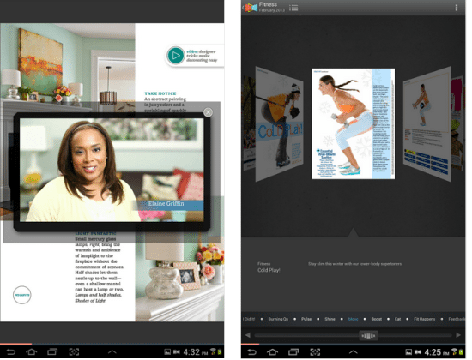The image size is (472, 360).
Task: Play the designer tricks video
Action: [175, 56]
